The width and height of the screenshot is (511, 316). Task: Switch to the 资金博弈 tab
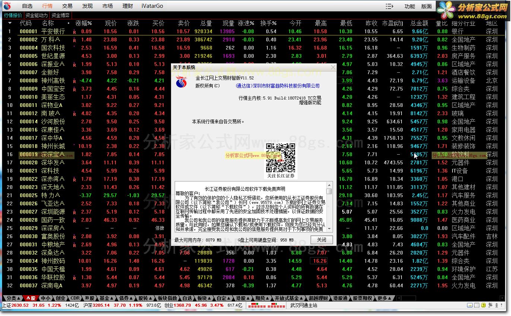60,15
